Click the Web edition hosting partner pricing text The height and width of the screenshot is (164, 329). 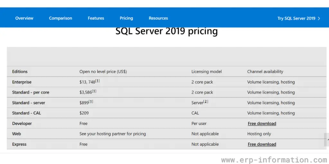pos(112,134)
